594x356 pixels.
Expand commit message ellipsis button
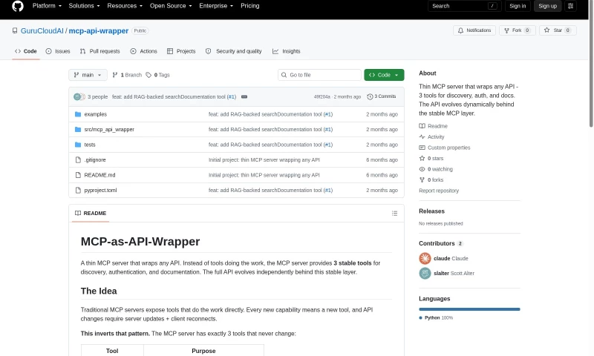point(244,97)
